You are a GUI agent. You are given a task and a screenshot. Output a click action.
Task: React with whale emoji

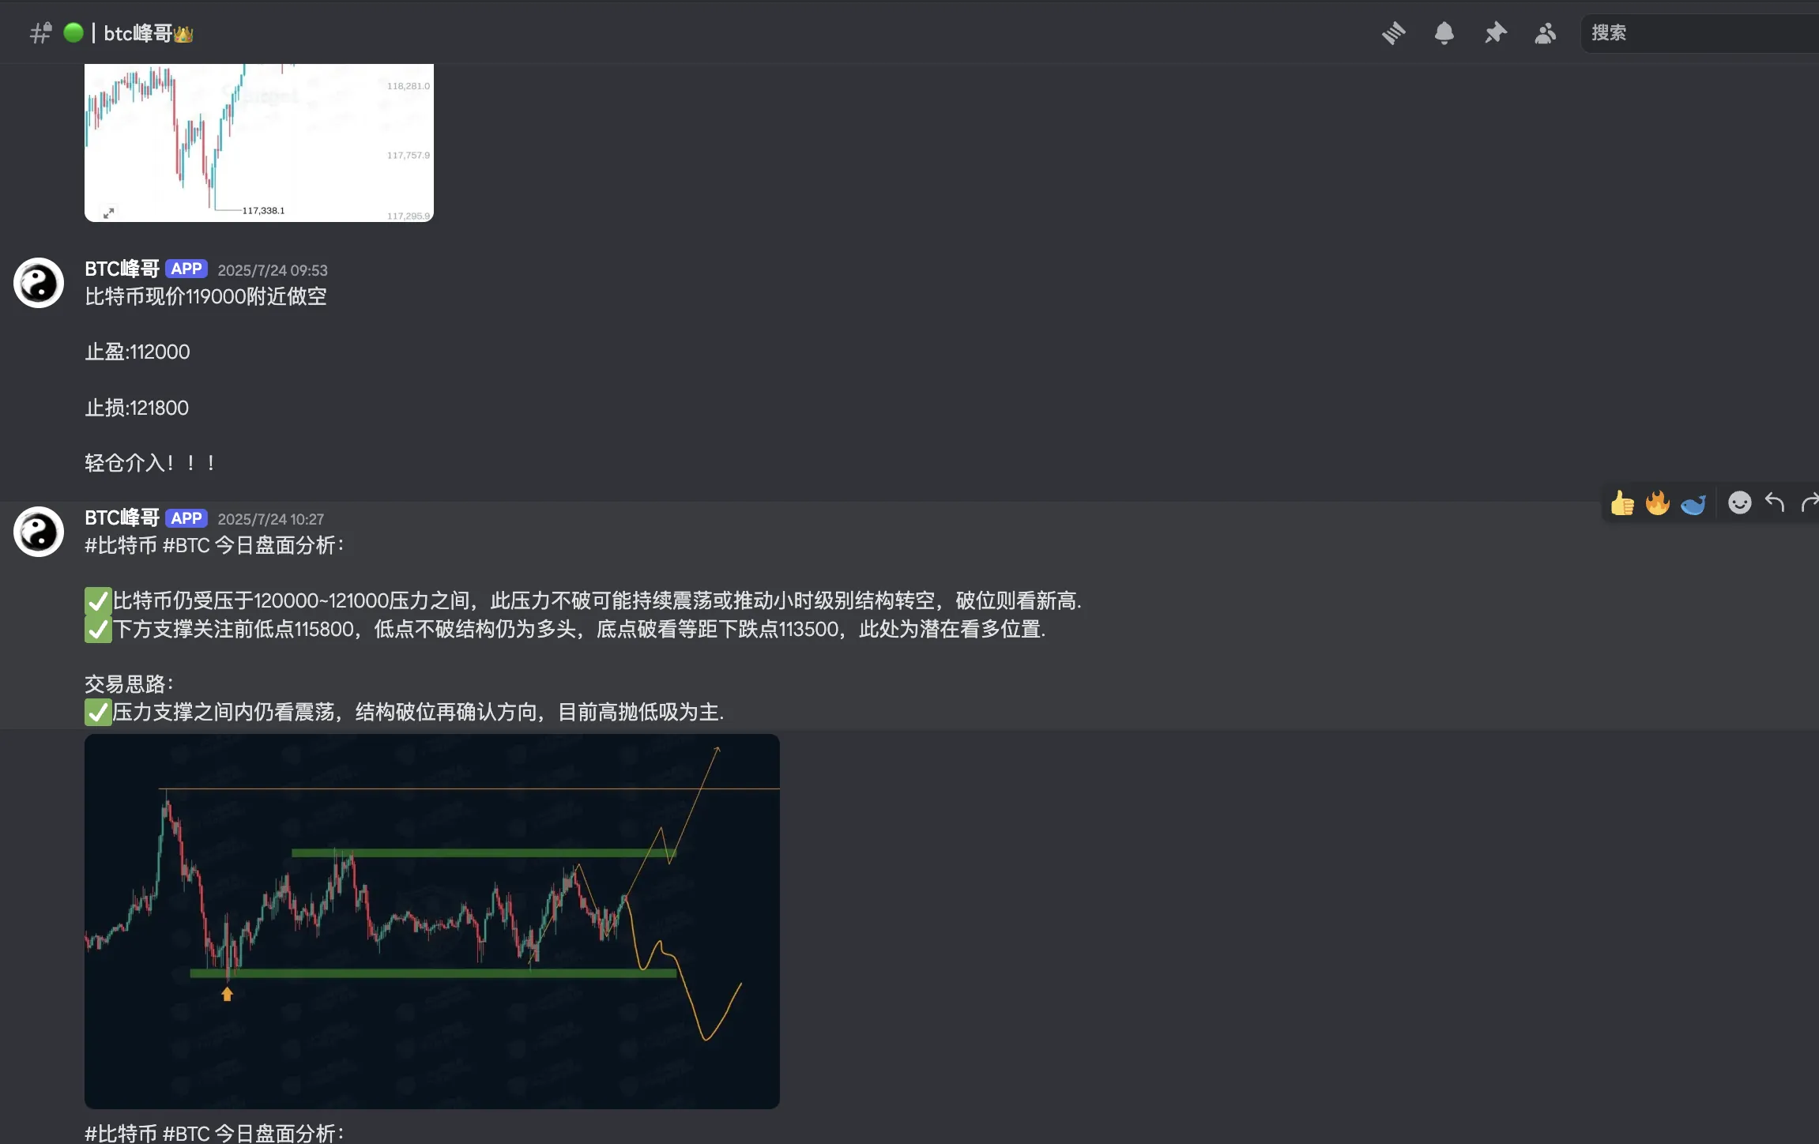[1693, 503]
